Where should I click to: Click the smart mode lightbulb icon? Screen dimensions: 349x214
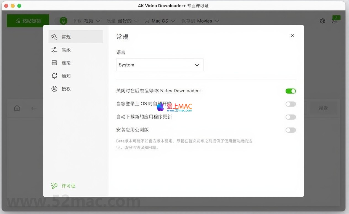click(x=64, y=21)
